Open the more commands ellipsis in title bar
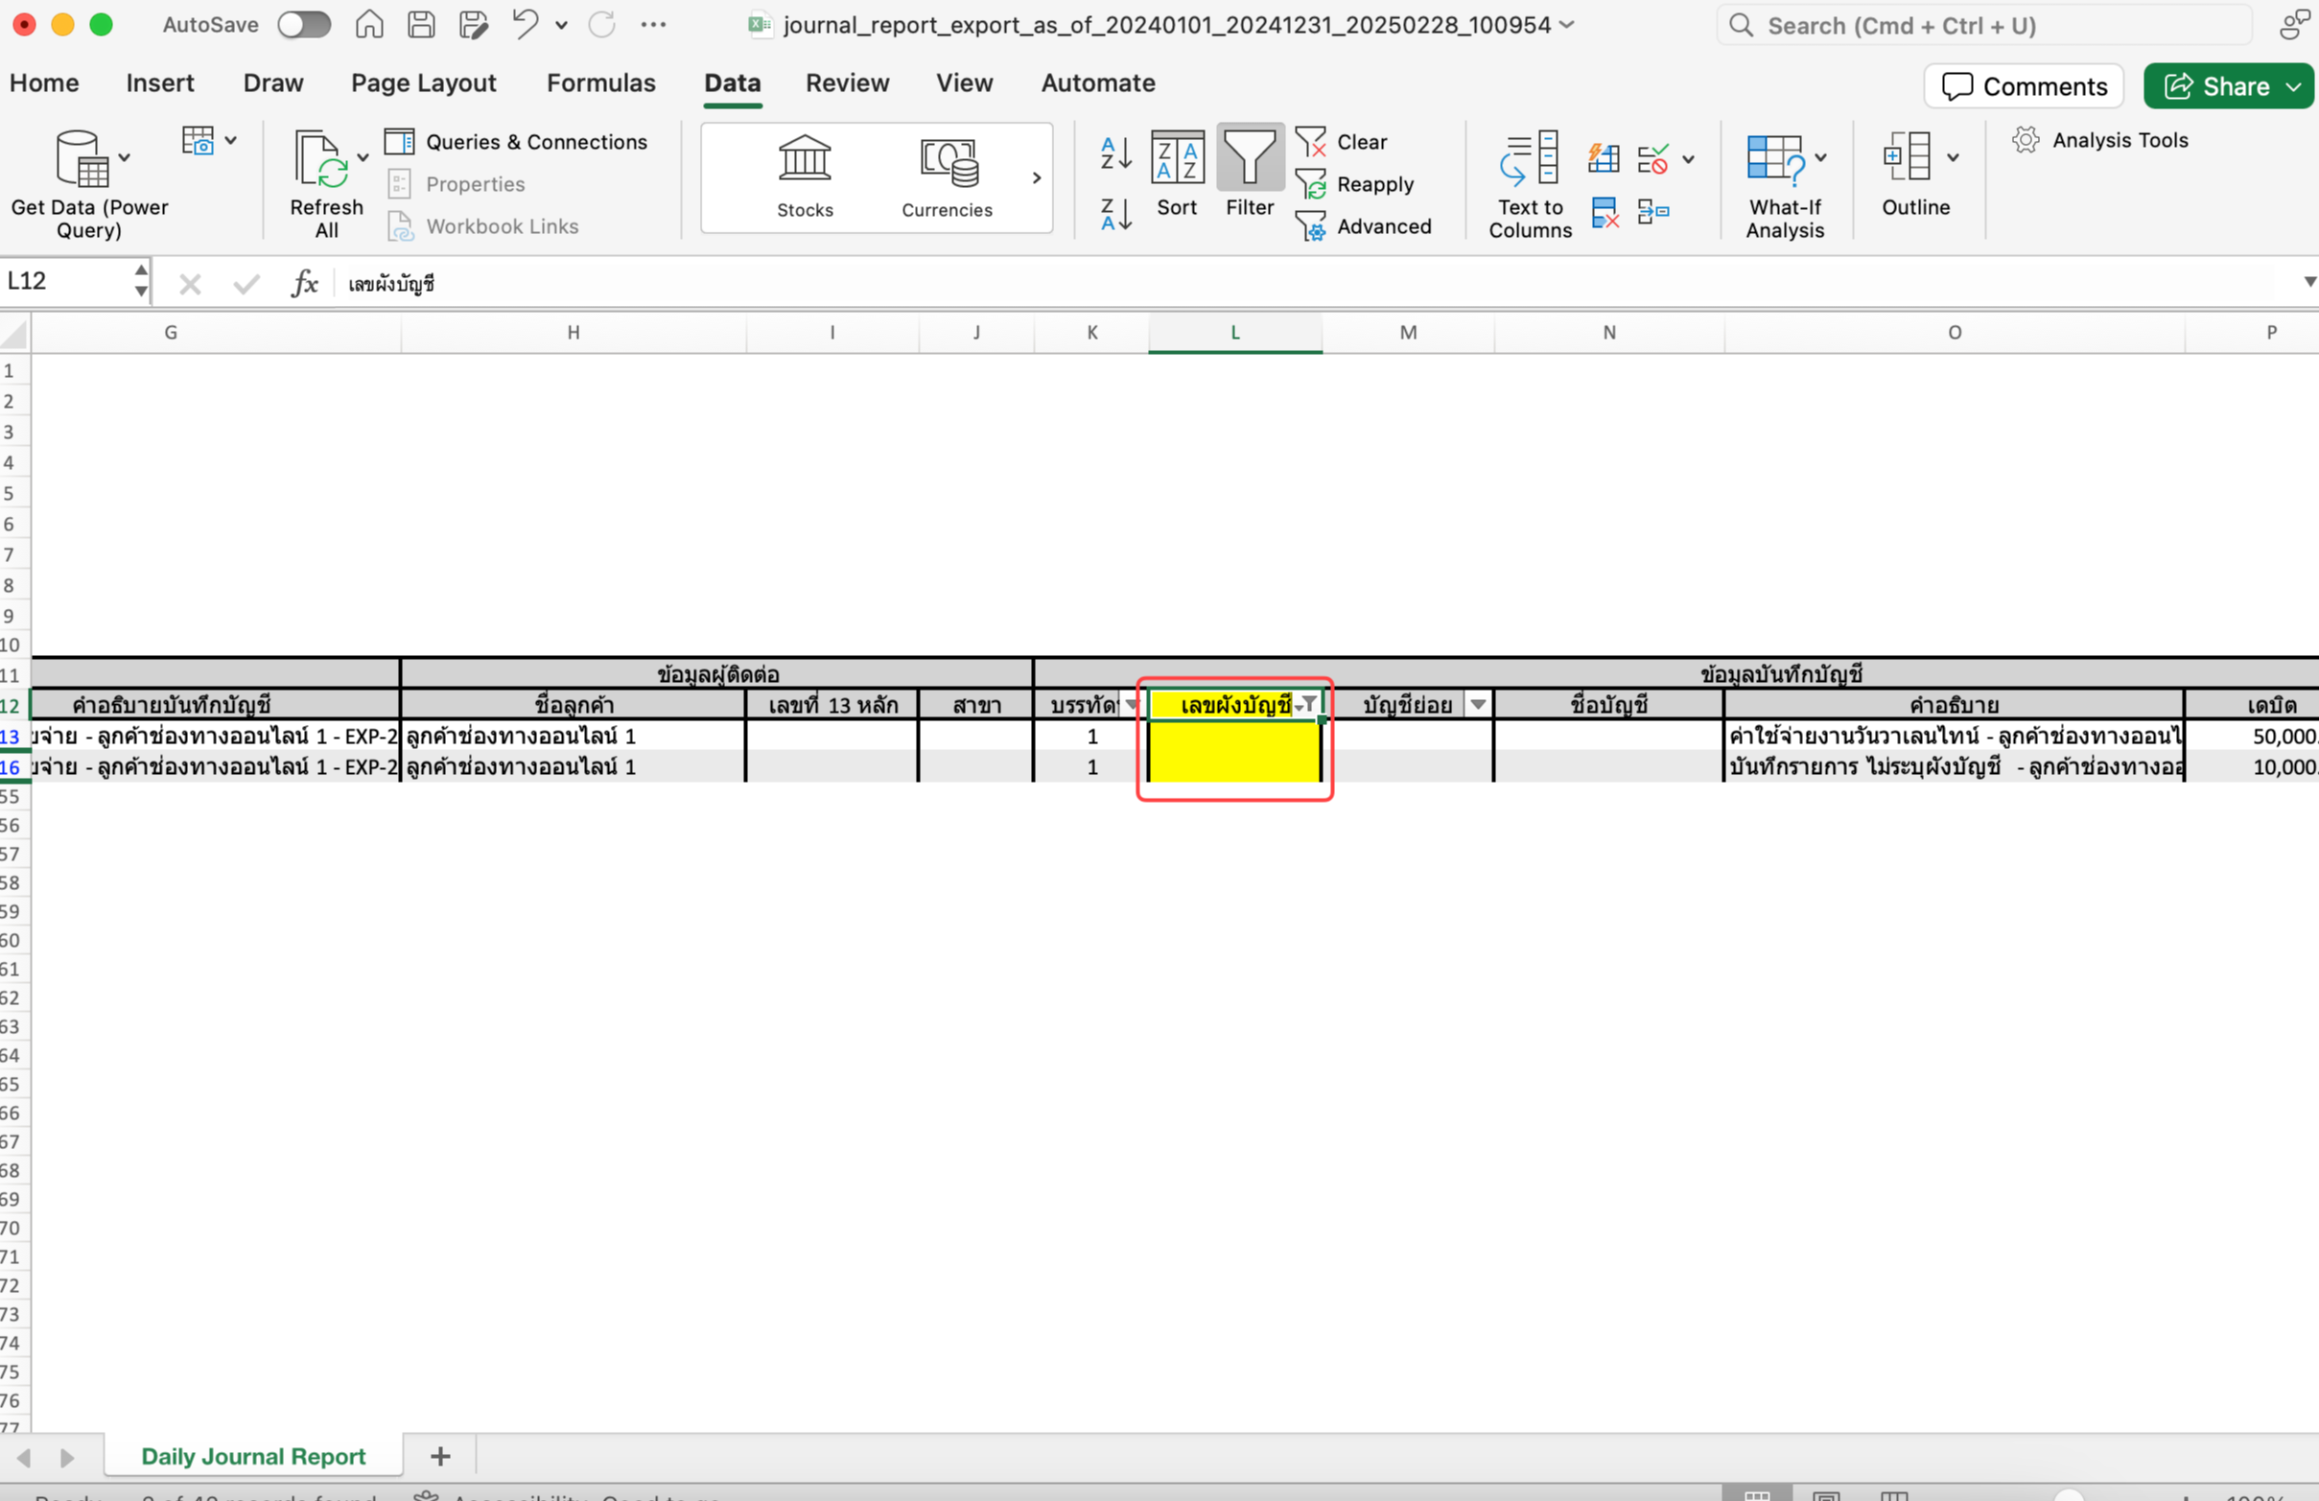The width and height of the screenshot is (2319, 1501). [x=654, y=24]
